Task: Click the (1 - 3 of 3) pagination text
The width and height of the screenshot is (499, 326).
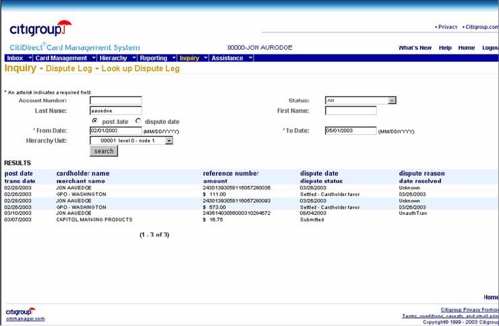Action: click(154, 235)
